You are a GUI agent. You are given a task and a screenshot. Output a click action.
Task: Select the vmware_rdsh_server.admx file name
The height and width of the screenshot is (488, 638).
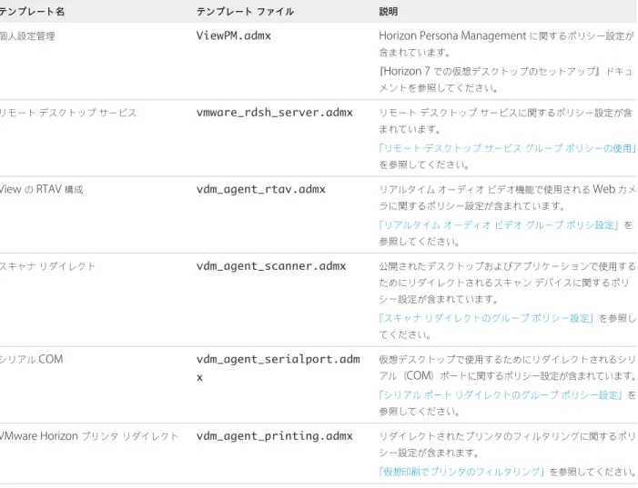coord(275,113)
